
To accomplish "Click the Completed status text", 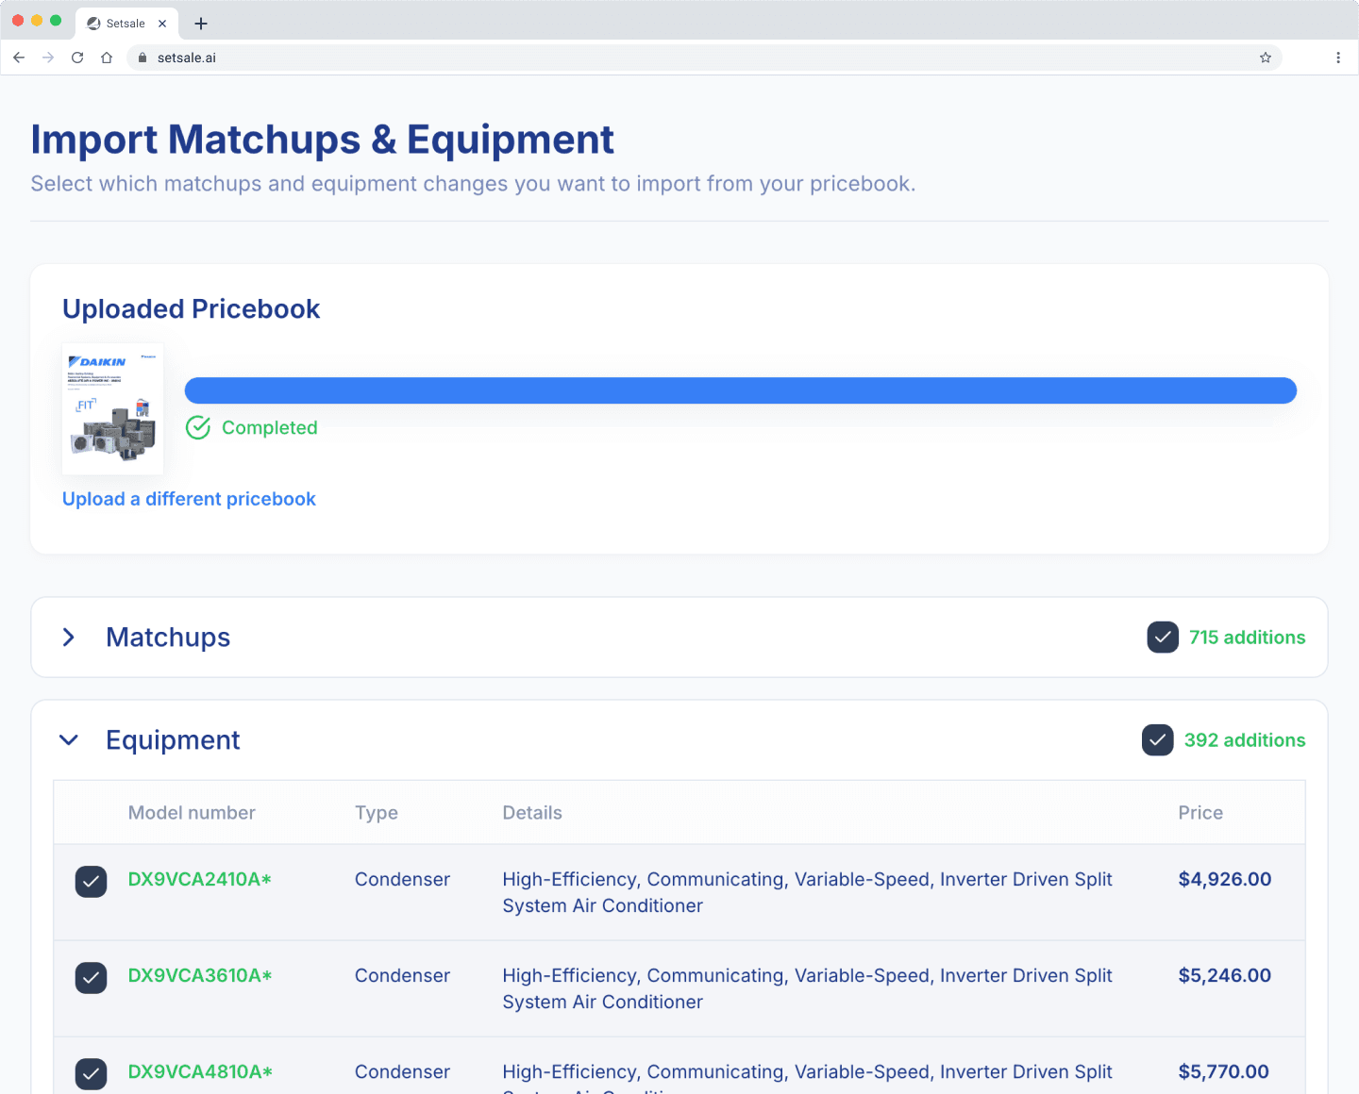I will pos(270,428).
